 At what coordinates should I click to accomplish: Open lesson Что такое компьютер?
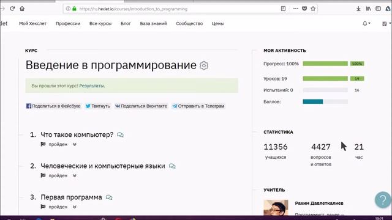[77, 134]
